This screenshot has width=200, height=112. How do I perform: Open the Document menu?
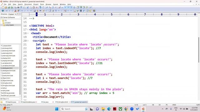click(28, 4)
